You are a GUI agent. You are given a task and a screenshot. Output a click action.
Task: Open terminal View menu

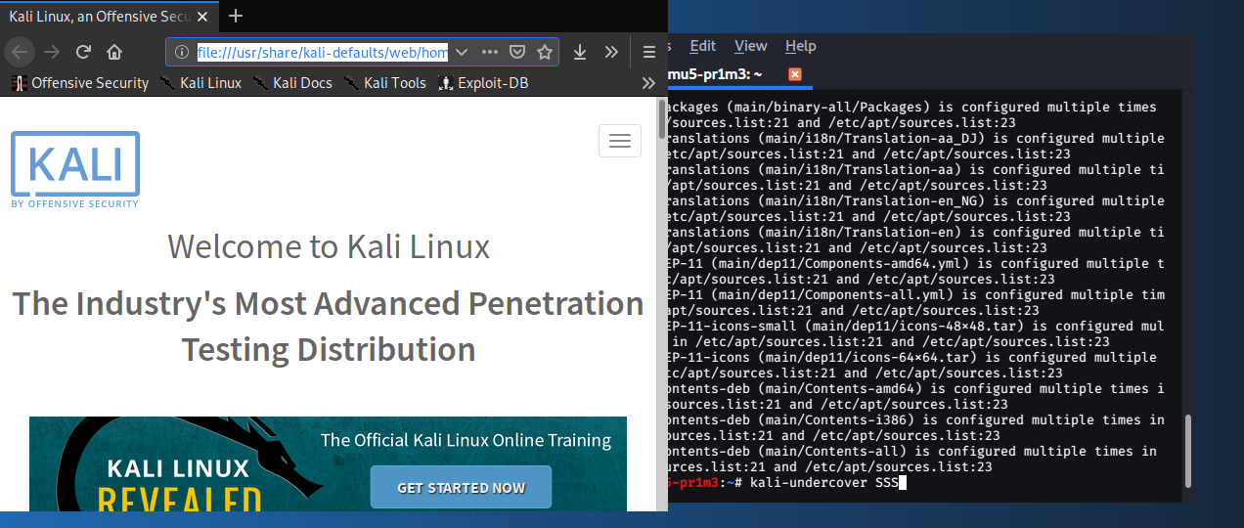tap(750, 46)
